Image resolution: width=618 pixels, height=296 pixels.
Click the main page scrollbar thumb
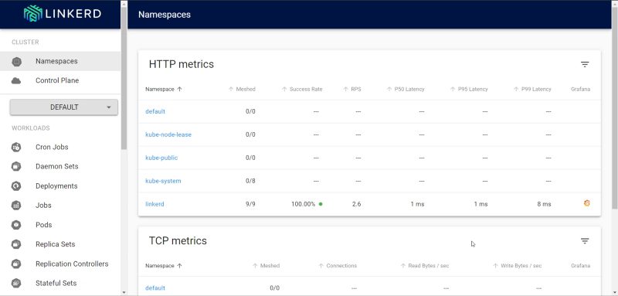point(615,107)
